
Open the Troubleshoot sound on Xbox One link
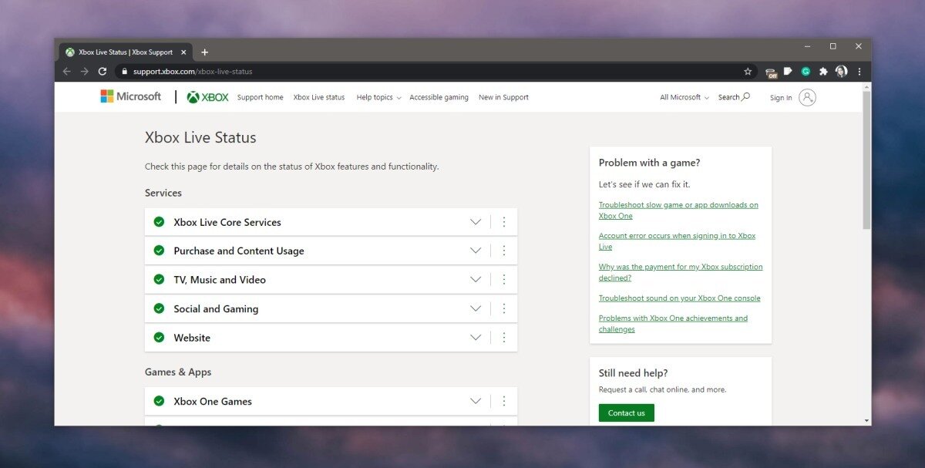(679, 298)
